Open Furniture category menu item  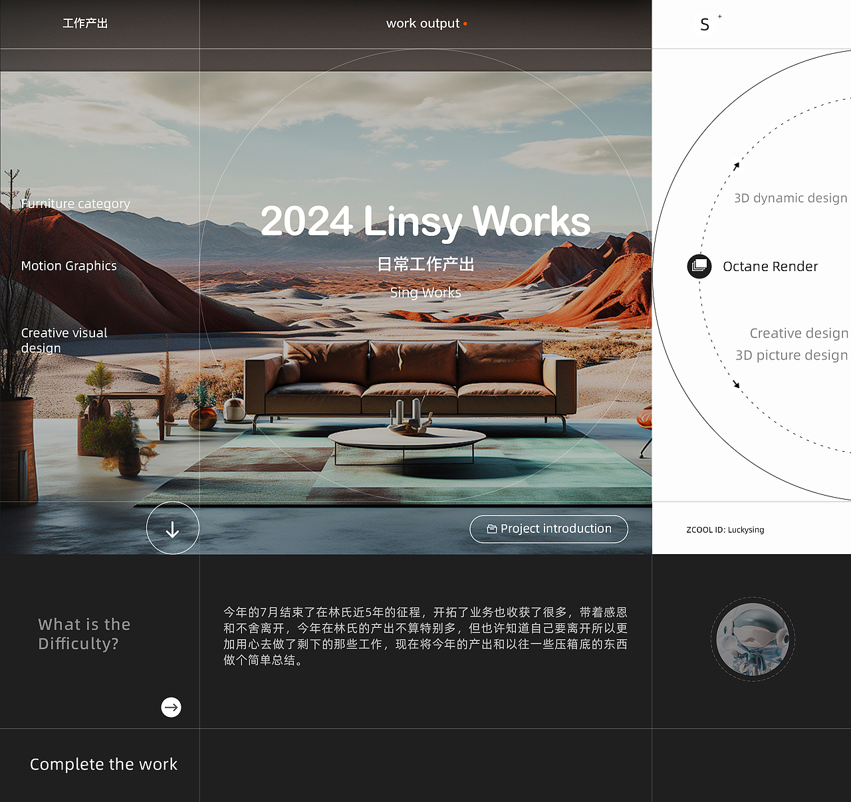pyautogui.click(x=75, y=204)
